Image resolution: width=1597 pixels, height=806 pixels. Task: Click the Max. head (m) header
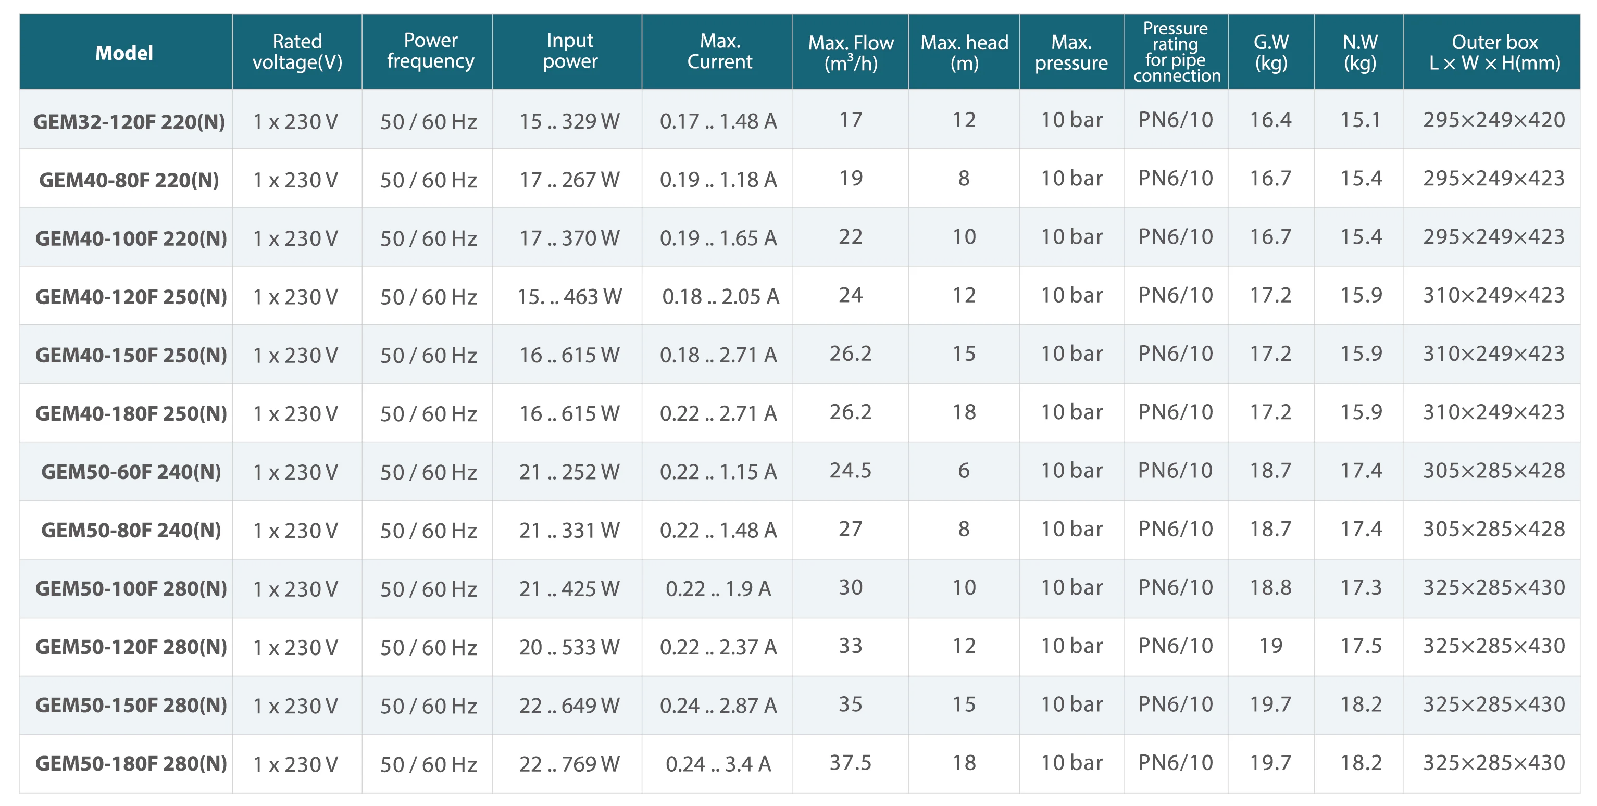click(x=964, y=53)
